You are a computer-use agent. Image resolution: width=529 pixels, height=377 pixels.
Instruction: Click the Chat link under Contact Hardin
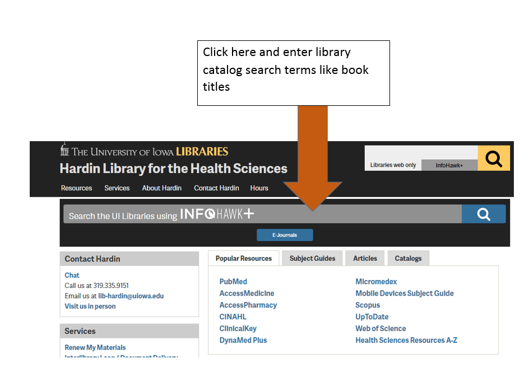(72, 275)
